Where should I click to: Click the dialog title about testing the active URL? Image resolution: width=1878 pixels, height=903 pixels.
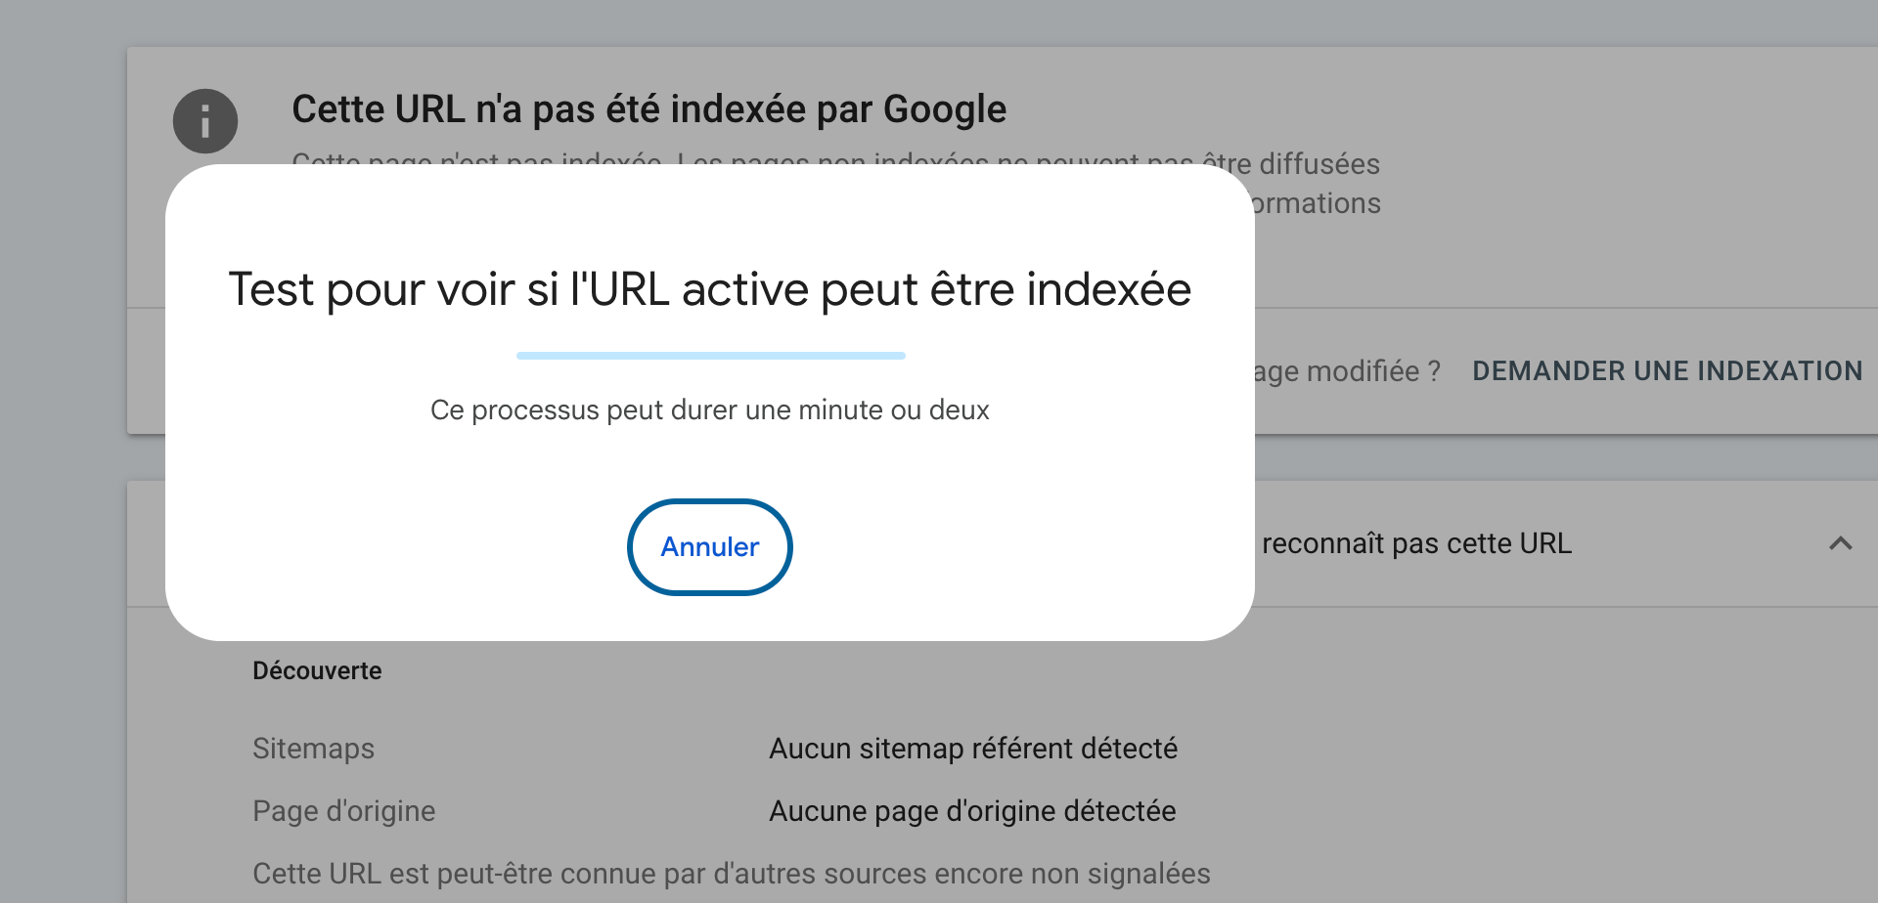coord(709,289)
